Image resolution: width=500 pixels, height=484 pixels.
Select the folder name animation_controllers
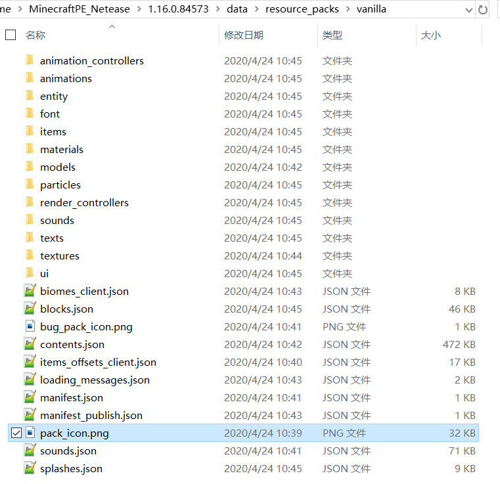tap(92, 60)
